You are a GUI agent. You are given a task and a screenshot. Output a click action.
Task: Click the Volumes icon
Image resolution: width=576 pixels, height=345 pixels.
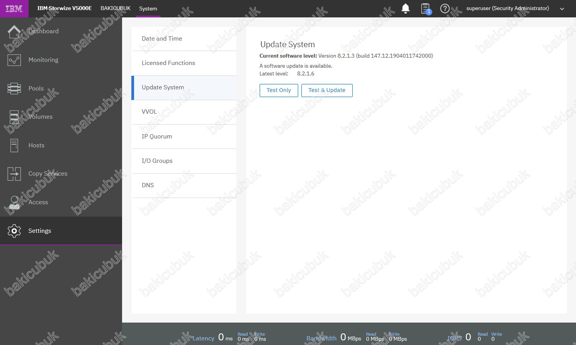pos(14,117)
